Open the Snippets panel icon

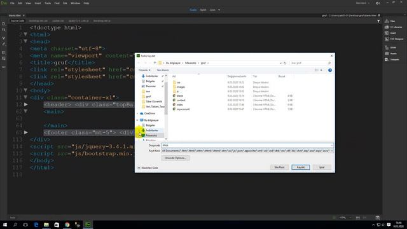(x=387, y=59)
